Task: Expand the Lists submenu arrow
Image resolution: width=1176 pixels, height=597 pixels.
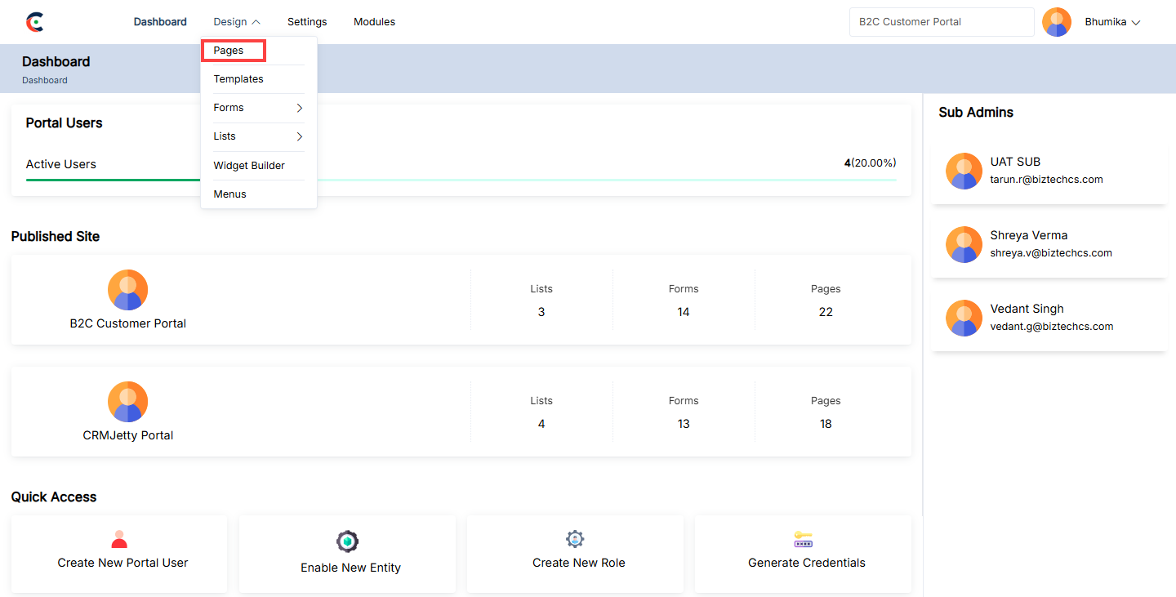Action: (x=300, y=136)
